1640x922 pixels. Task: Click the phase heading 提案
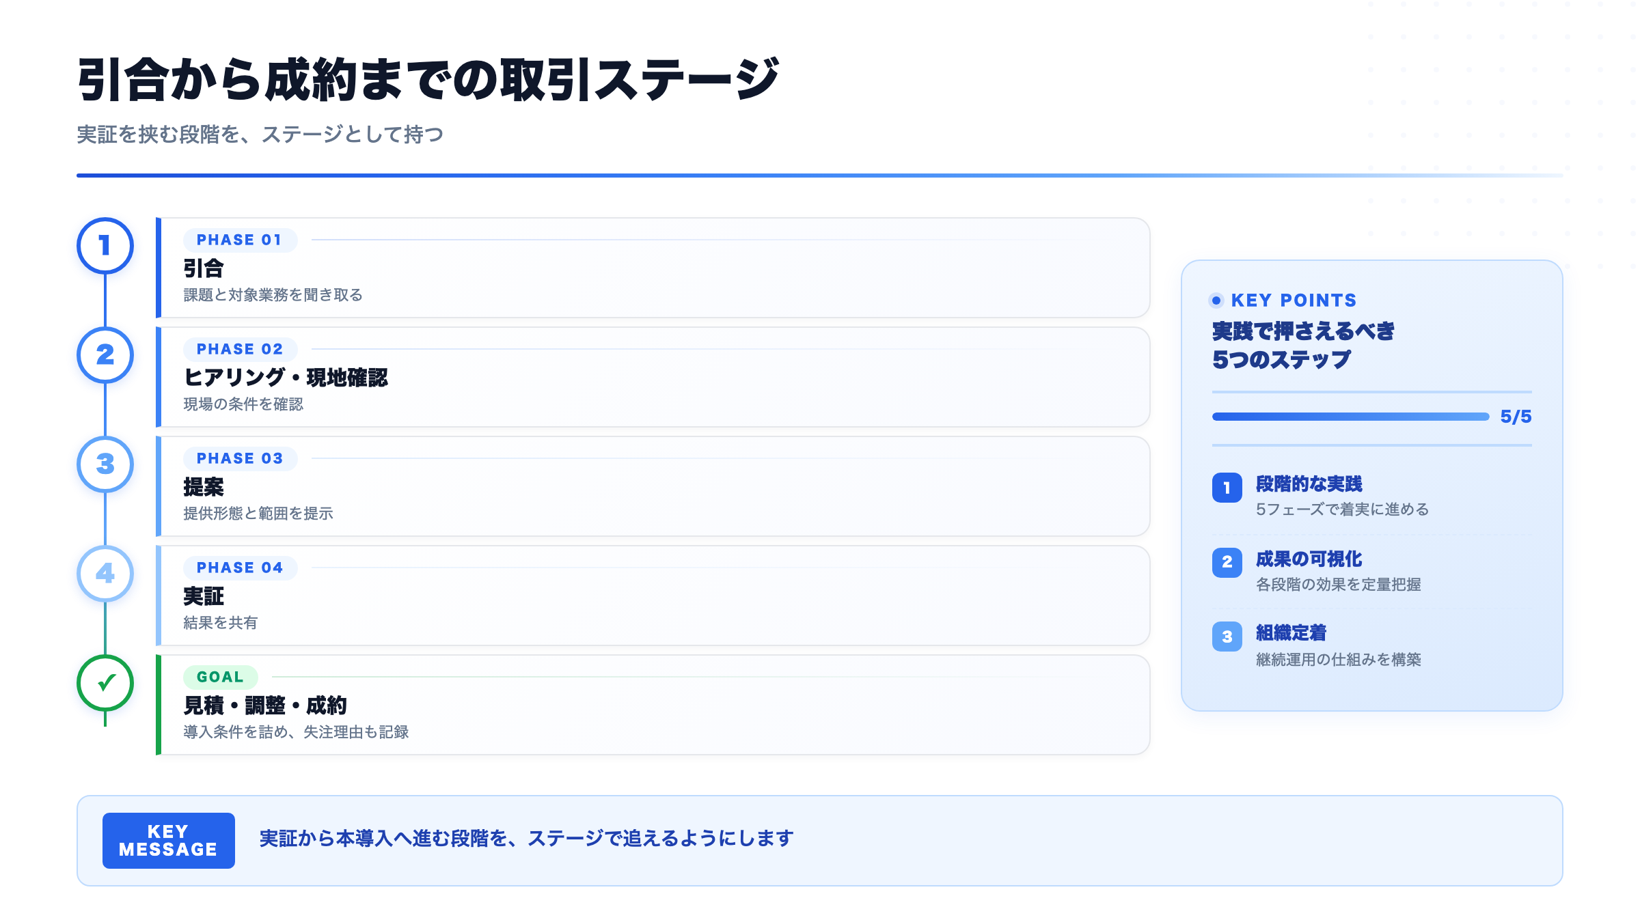tap(204, 487)
